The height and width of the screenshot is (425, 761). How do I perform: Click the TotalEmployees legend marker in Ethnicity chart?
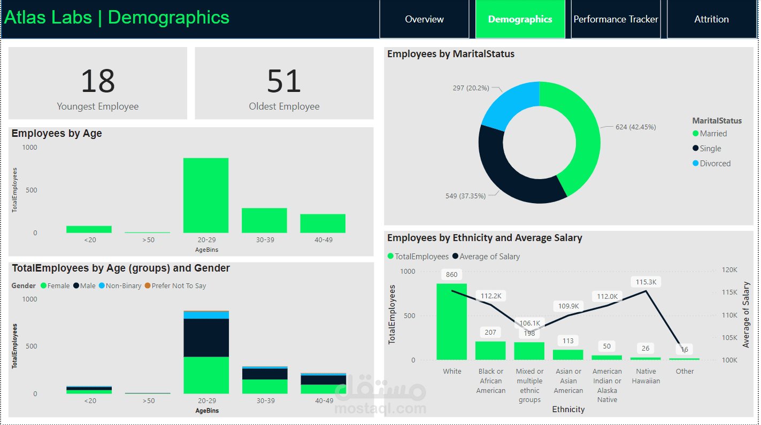click(x=390, y=257)
